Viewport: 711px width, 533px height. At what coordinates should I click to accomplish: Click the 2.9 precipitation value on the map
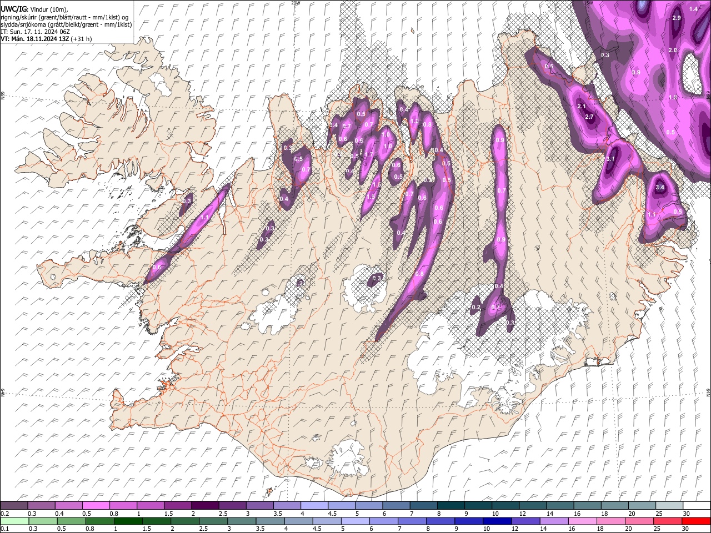677,18
